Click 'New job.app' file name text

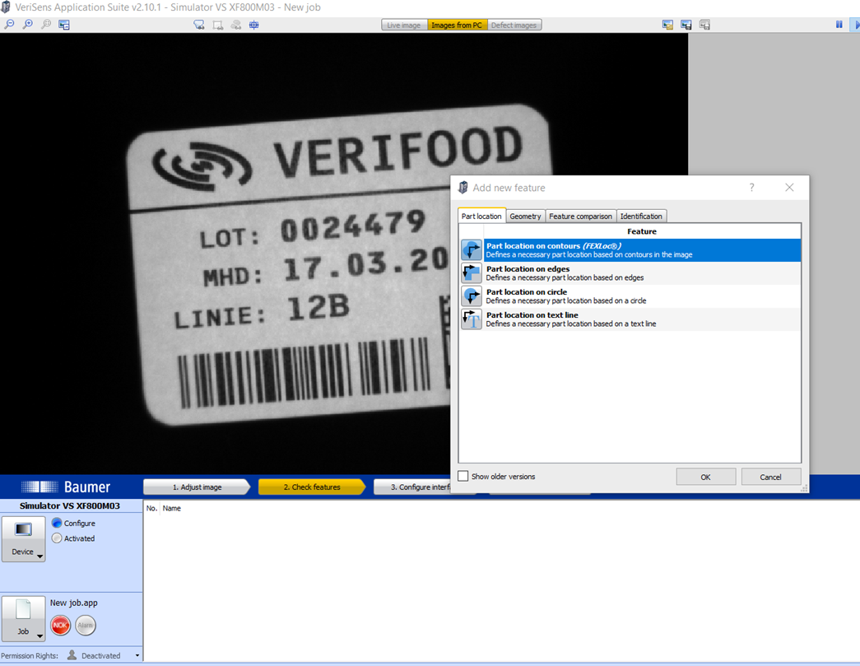coord(74,603)
